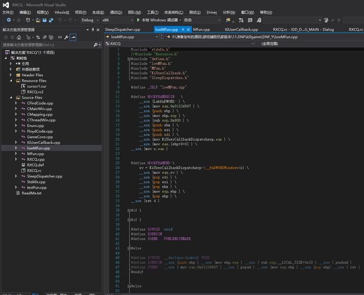Click the Find in Files folder icon

228,20
